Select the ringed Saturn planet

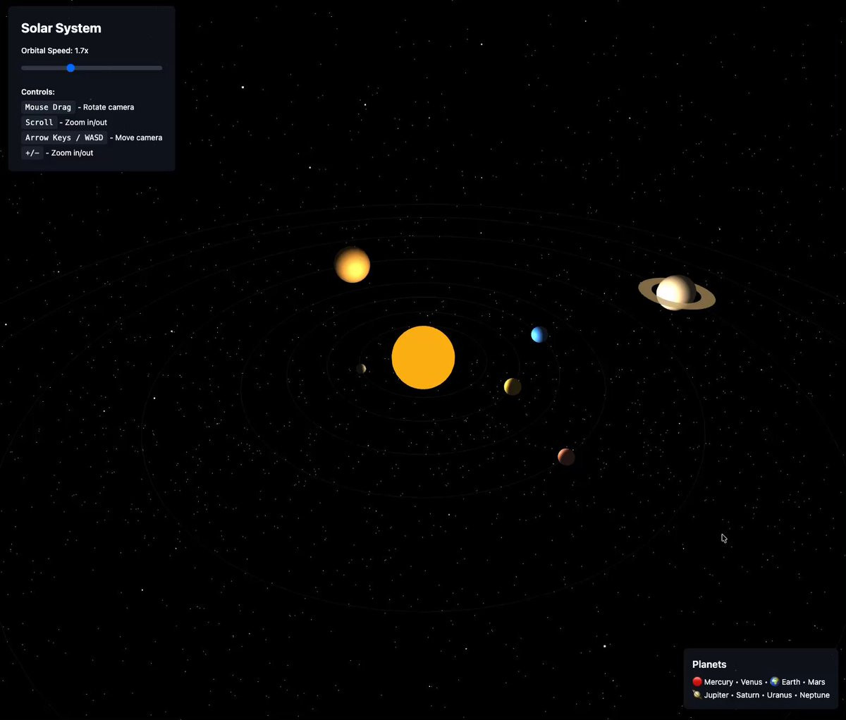(x=677, y=293)
